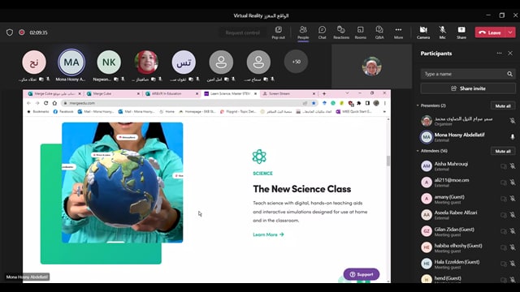
Task: Click the browser home icon
Action: 54,103
